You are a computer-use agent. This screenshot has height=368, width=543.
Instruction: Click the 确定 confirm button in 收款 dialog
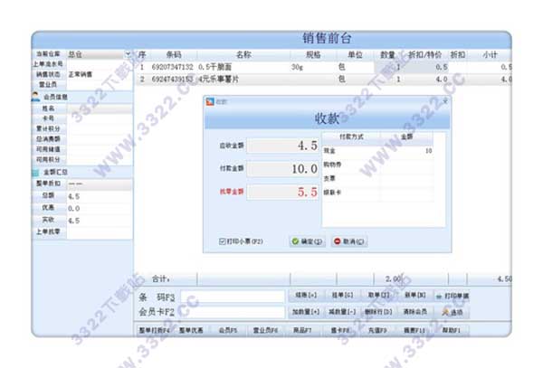(x=307, y=241)
